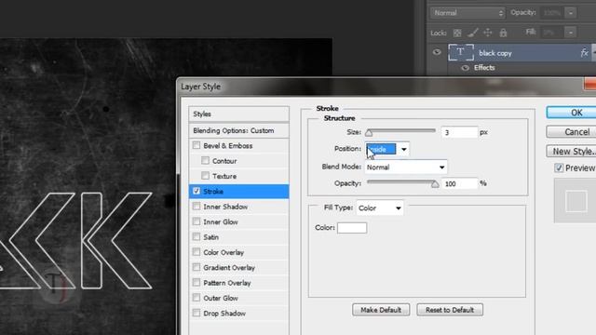This screenshot has height=335, width=596.
Task: Click lock transparent pixels icon
Action: 457,33
